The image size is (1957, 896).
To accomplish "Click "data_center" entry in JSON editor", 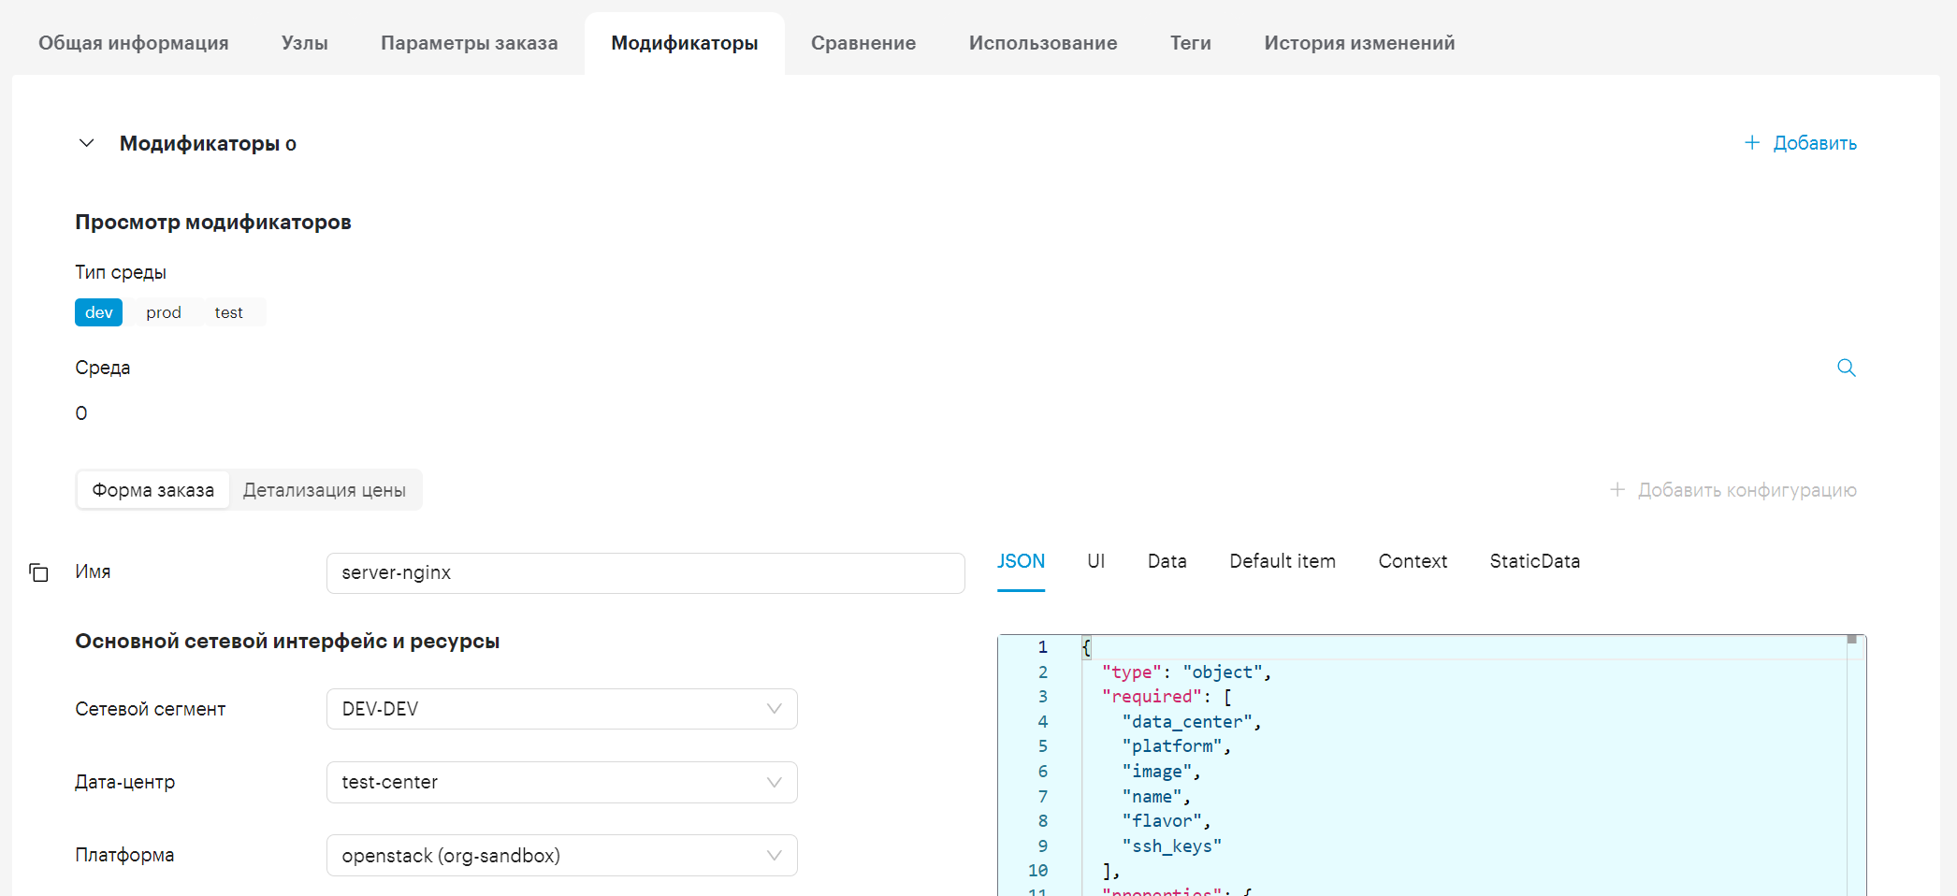I will click(x=1187, y=722).
